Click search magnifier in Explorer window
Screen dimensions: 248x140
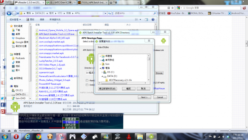tap(155, 13)
